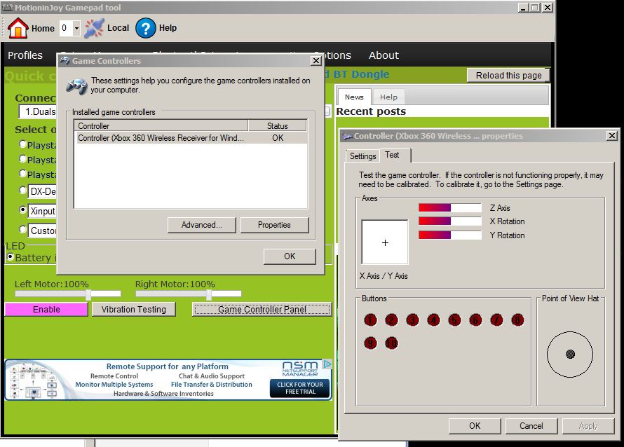The width and height of the screenshot is (624, 447).
Task: Open the About menu tab
Action: [384, 55]
